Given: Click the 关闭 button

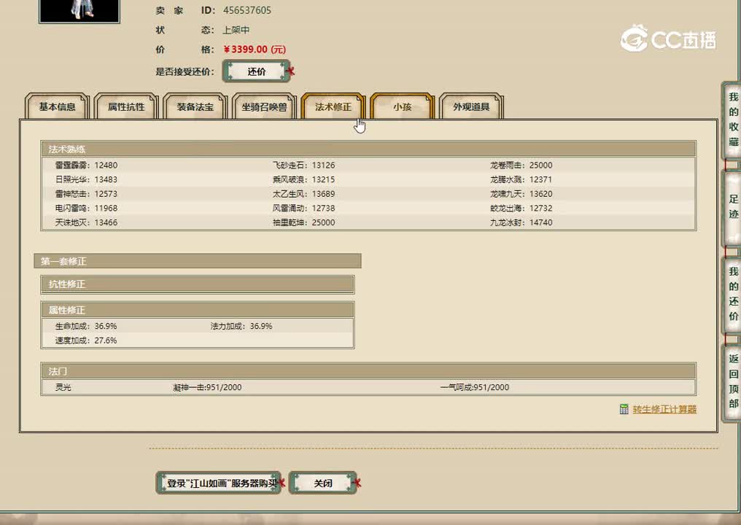Looking at the screenshot, I should point(323,483).
